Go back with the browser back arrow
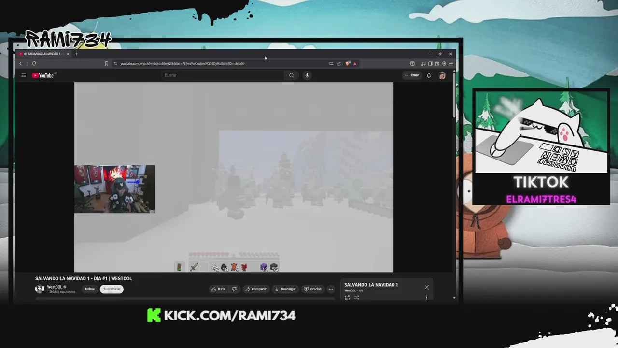Viewport: 618px width, 348px height. (x=20, y=63)
